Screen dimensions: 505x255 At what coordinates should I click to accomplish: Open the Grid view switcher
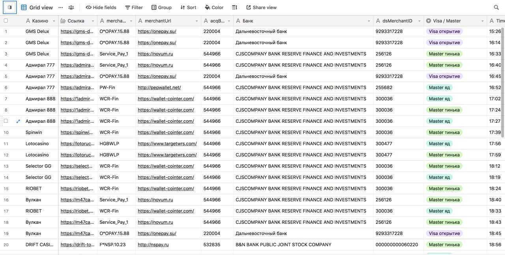[37, 7]
